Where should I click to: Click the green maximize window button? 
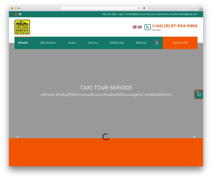coord(19,8)
